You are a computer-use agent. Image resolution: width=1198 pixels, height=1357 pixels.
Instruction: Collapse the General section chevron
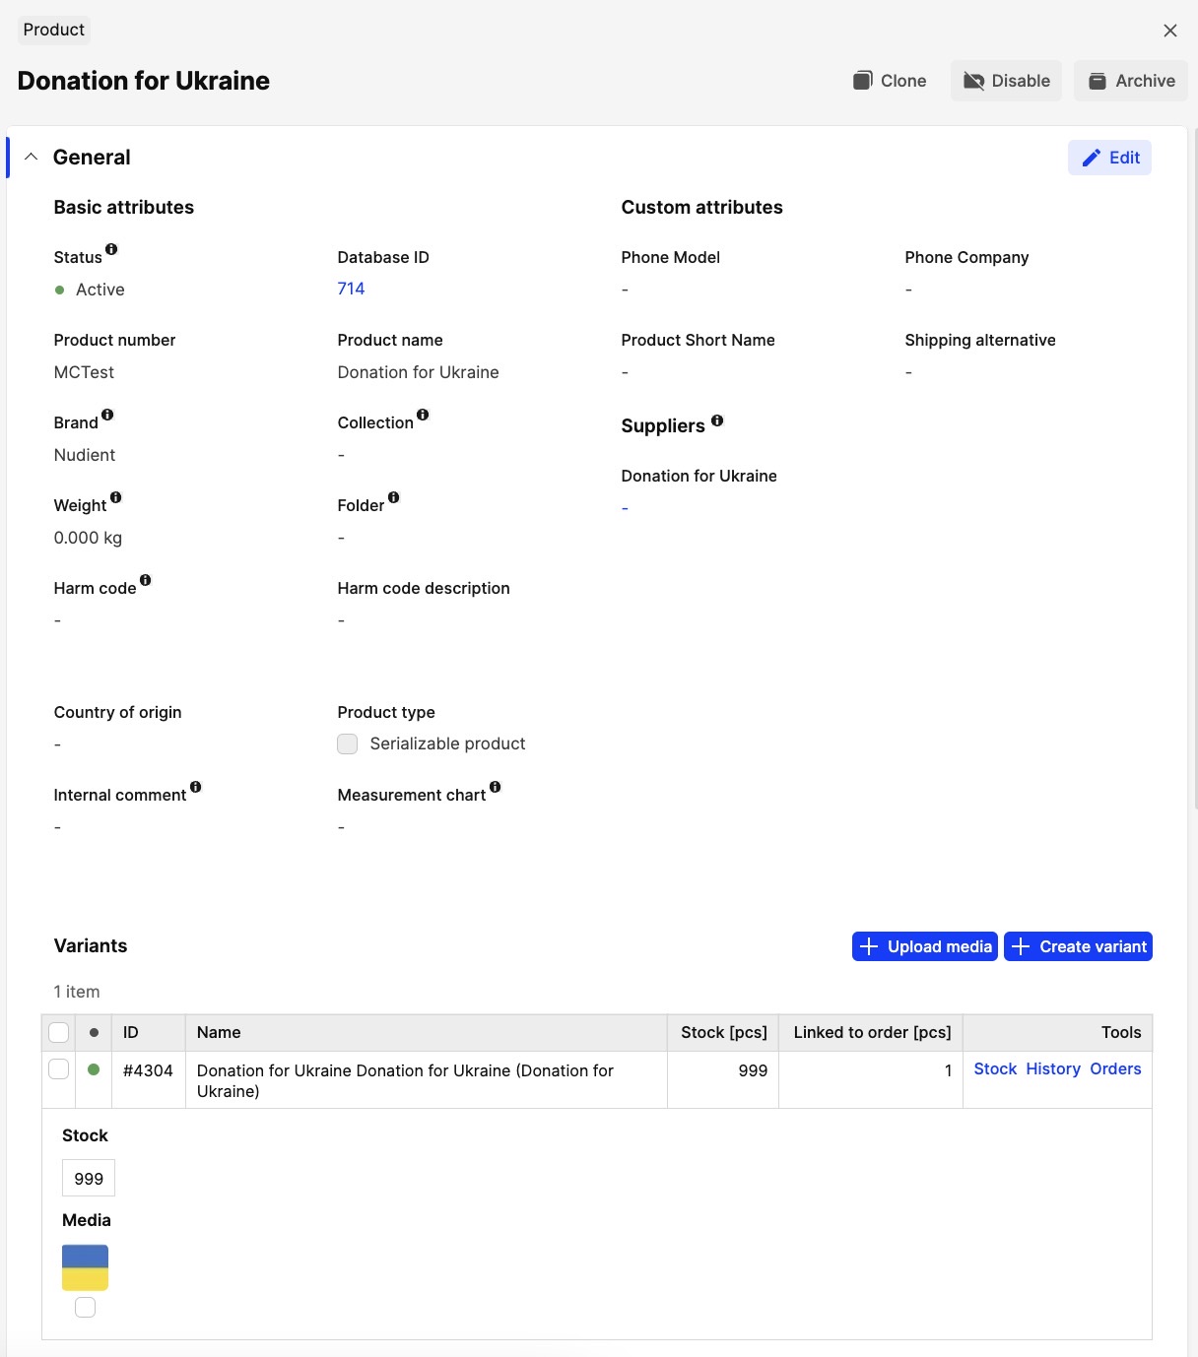pyautogui.click(x=32, y=157)
